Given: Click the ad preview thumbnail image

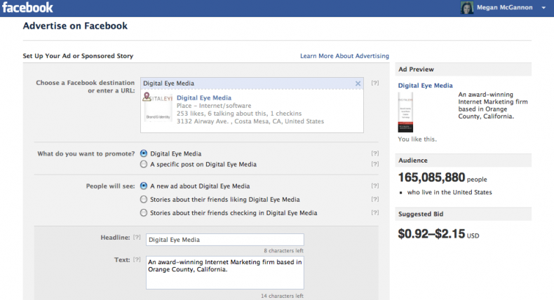Looking at the screenshot, I should click(x=405, y=112).
